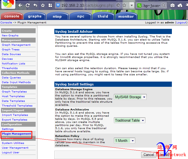The width and height of the screenshot is (188, 159).
Task: Open the Traditional Table architecture dropdown
Action: [129, 120]
